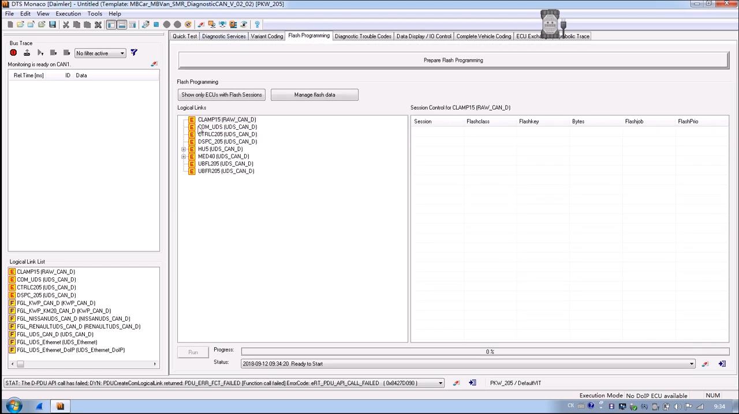Click the F icon of FGL_UDS_Ethernet in link list
Viewport: 739px width, 414px height.
(x=12, y=343)
